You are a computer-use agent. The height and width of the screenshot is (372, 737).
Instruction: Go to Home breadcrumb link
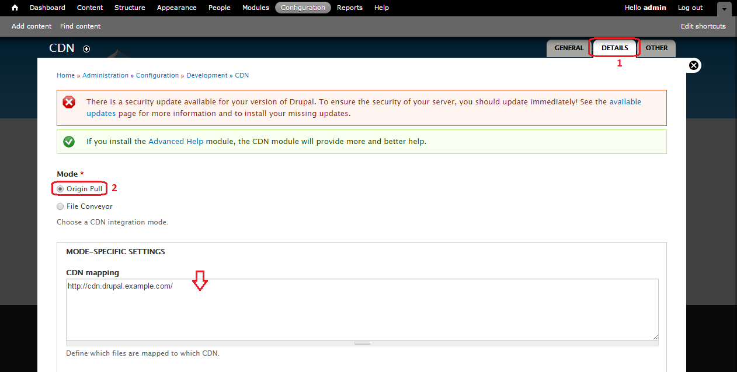point(65,75)
